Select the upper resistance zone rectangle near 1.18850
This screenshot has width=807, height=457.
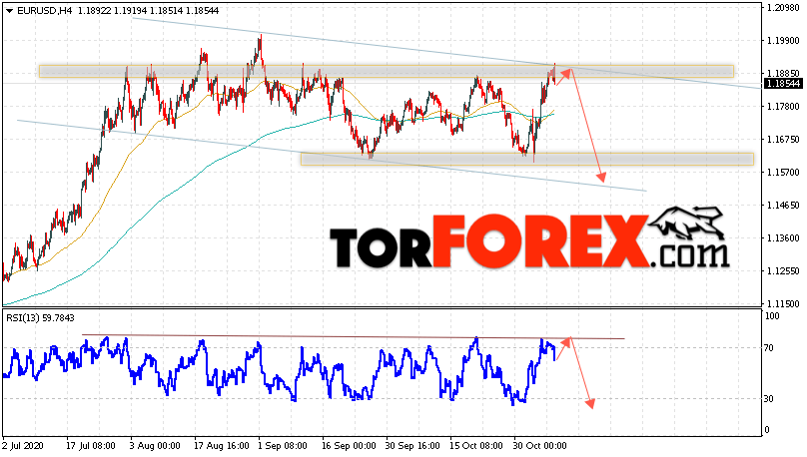point(386,72)
